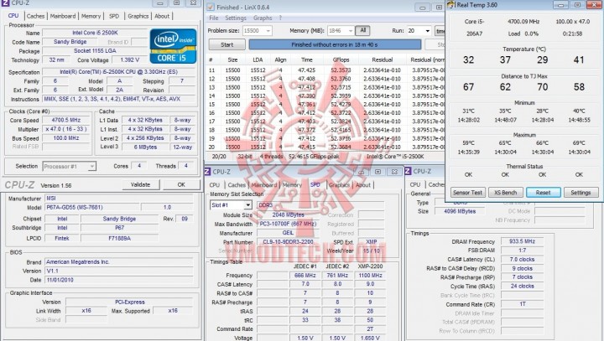Open the Problem size dropdown in LinX
Screen dimensions: 604x341
tap(268, 30)
